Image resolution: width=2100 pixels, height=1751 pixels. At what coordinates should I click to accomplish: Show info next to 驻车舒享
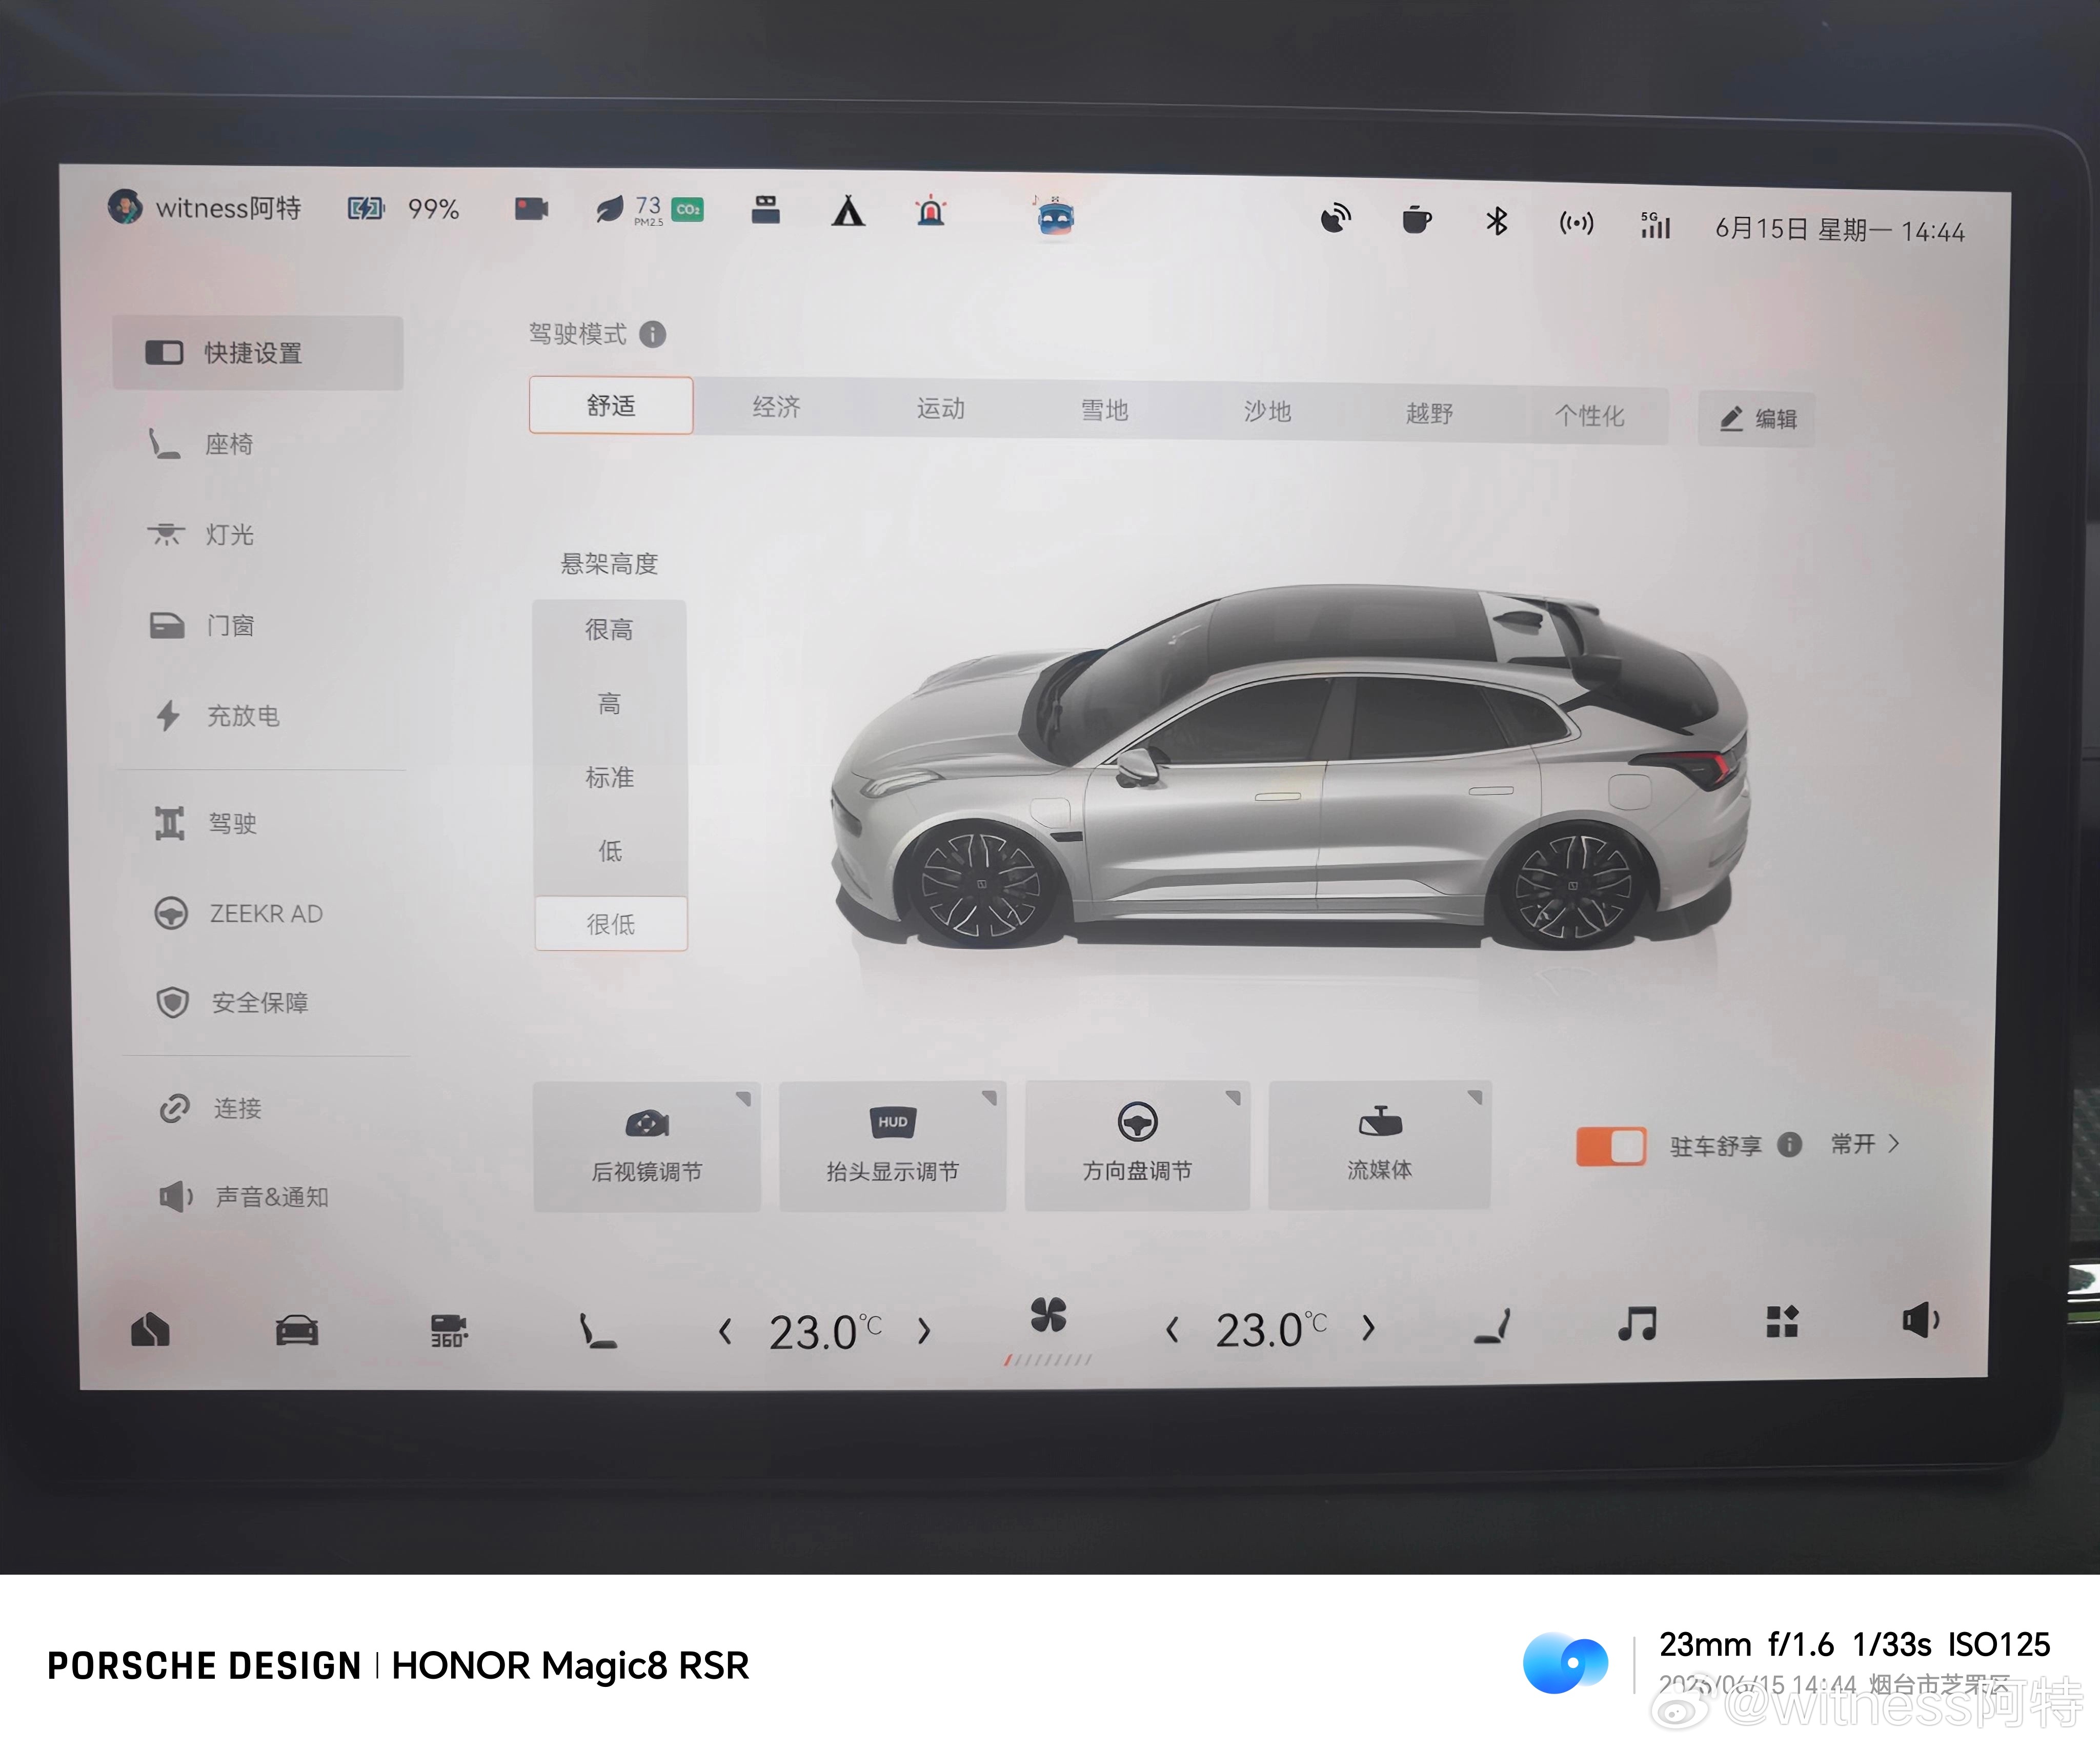[x=1789, y=1145]
